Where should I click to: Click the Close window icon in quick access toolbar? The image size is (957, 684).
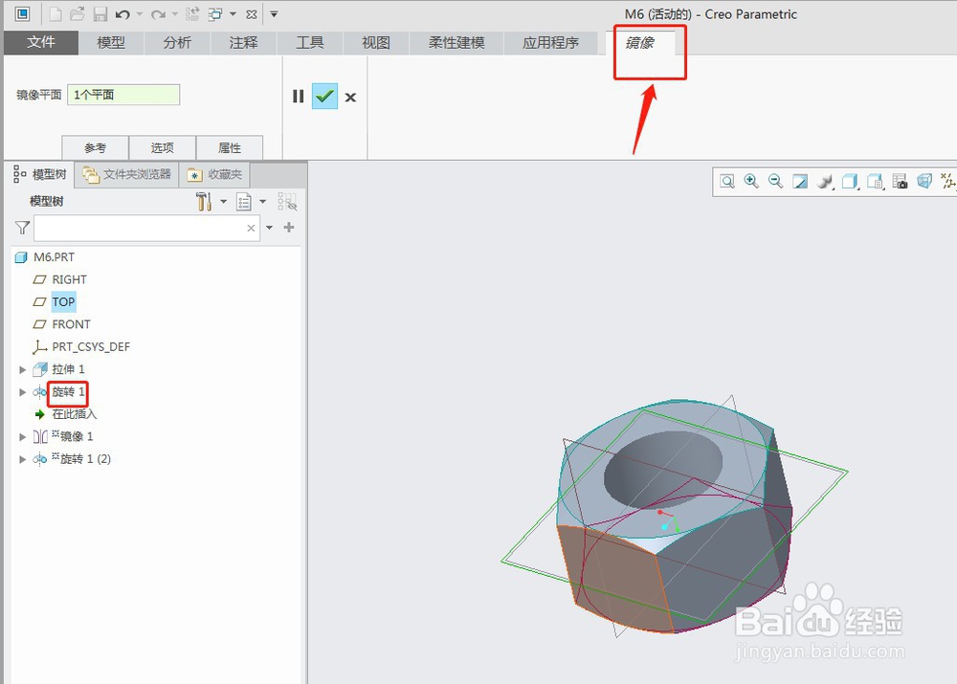[x=251, y=14]
